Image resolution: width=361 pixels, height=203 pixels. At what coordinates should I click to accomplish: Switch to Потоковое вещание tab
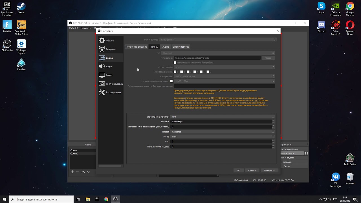tap(137, 47)
